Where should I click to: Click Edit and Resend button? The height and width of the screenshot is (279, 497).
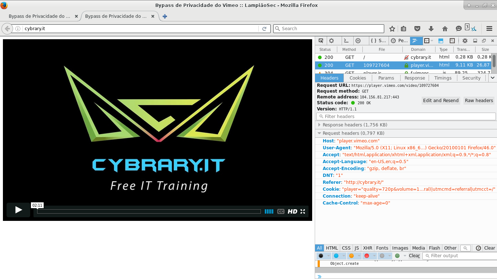tap(441, 101)
